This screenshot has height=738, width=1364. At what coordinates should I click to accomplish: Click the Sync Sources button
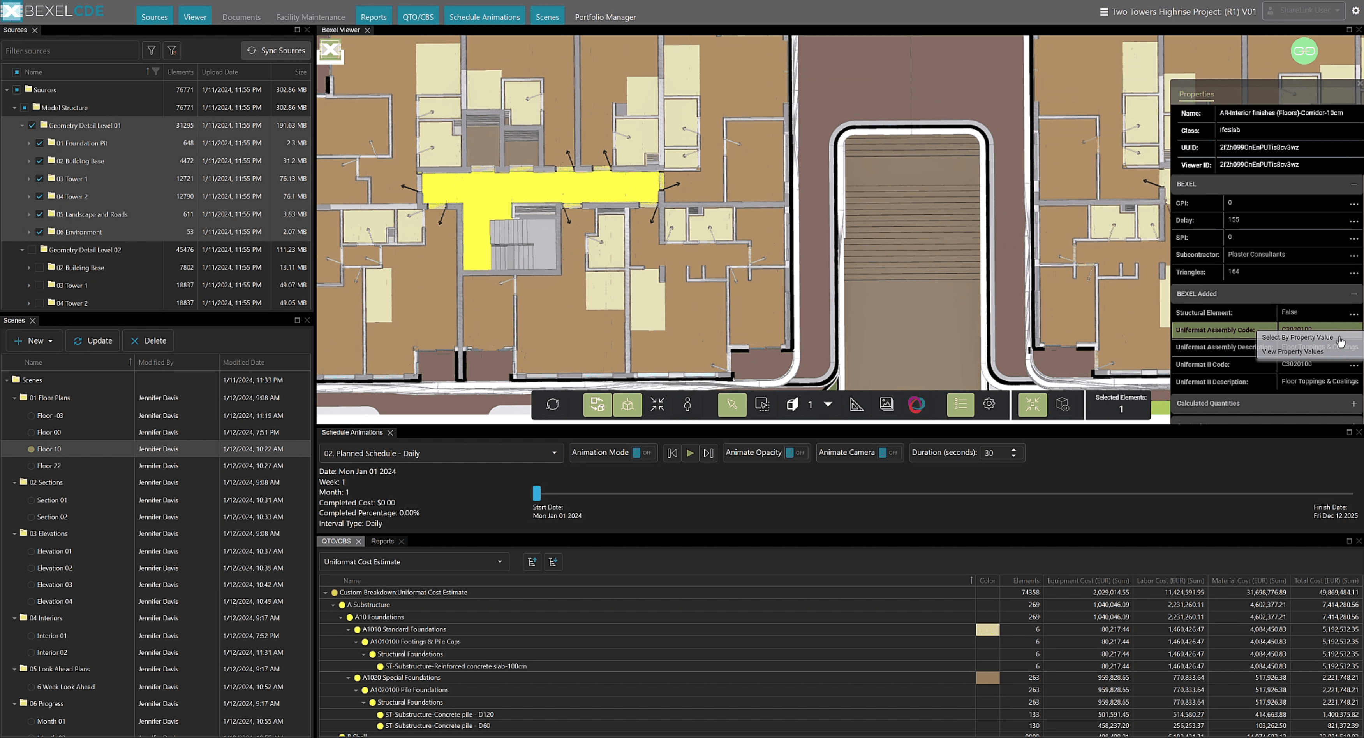pos(276,51)
